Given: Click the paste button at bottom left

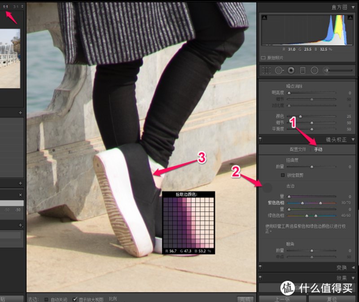Looking at the screenshot, I should pyautogui.click(x=12, y=299).
